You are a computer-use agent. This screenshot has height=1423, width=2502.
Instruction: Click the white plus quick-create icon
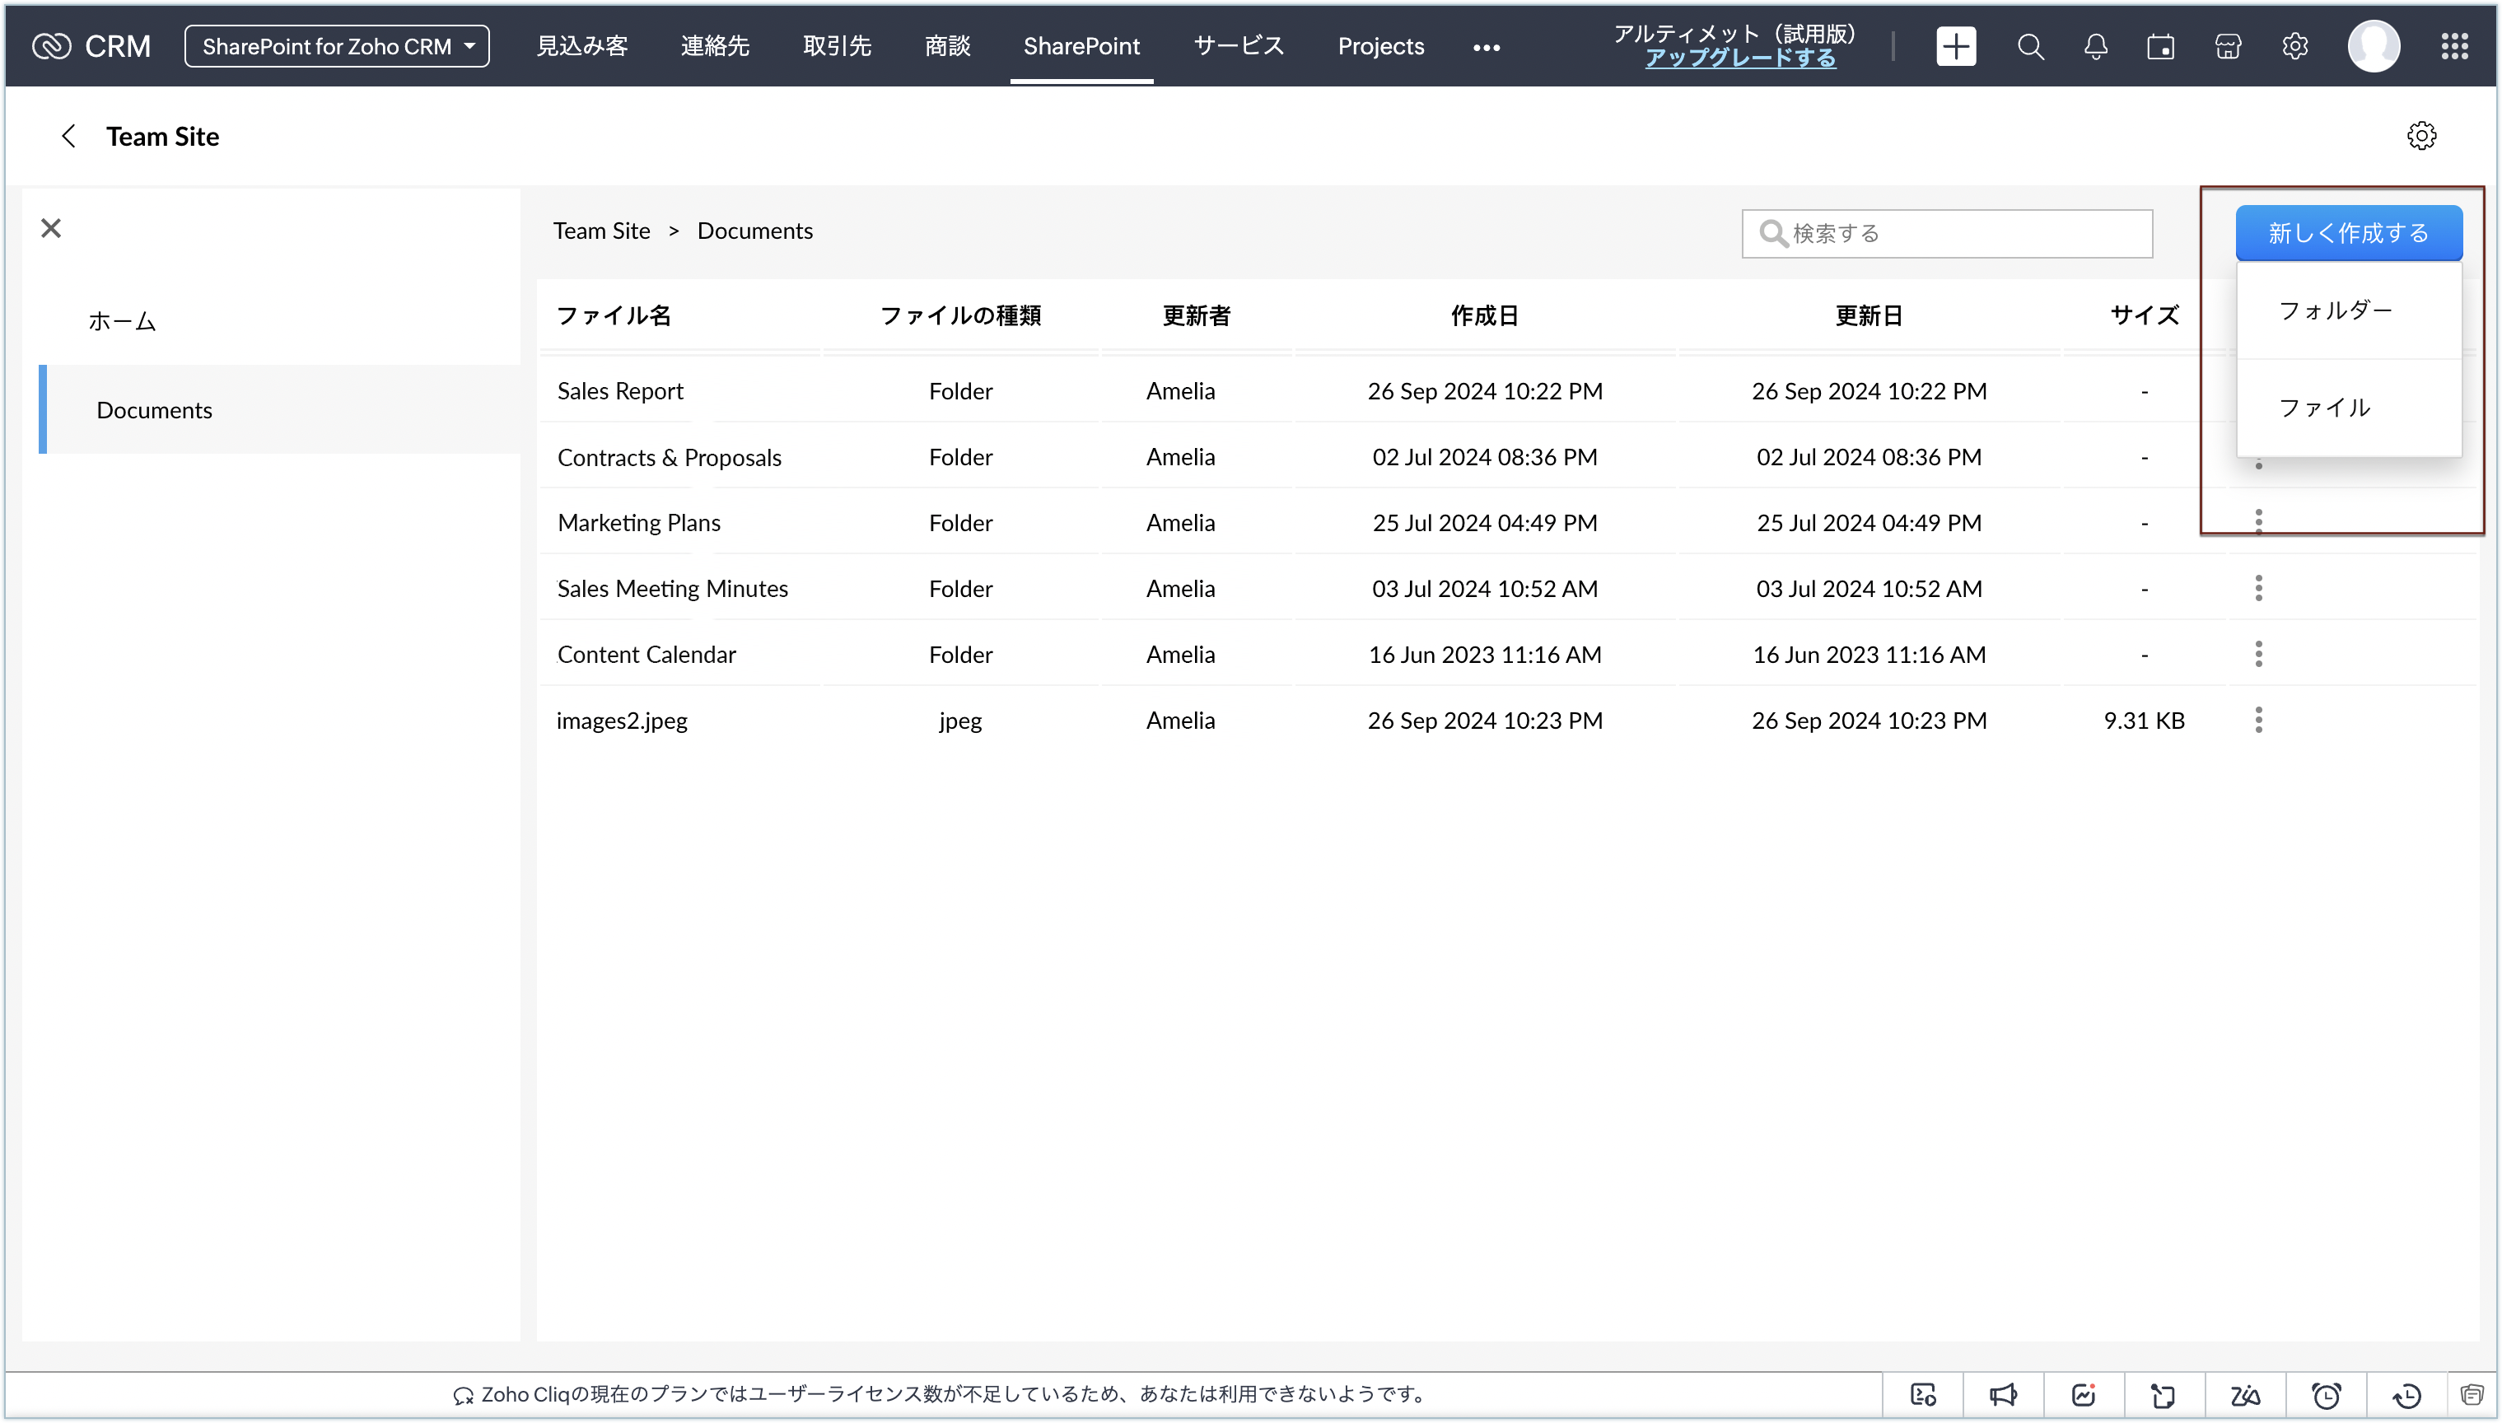pos(1956,46)
